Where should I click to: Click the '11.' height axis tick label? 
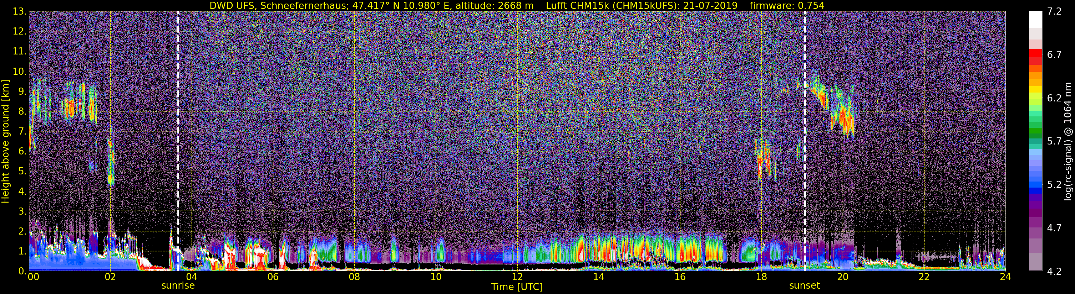point(20,52)
